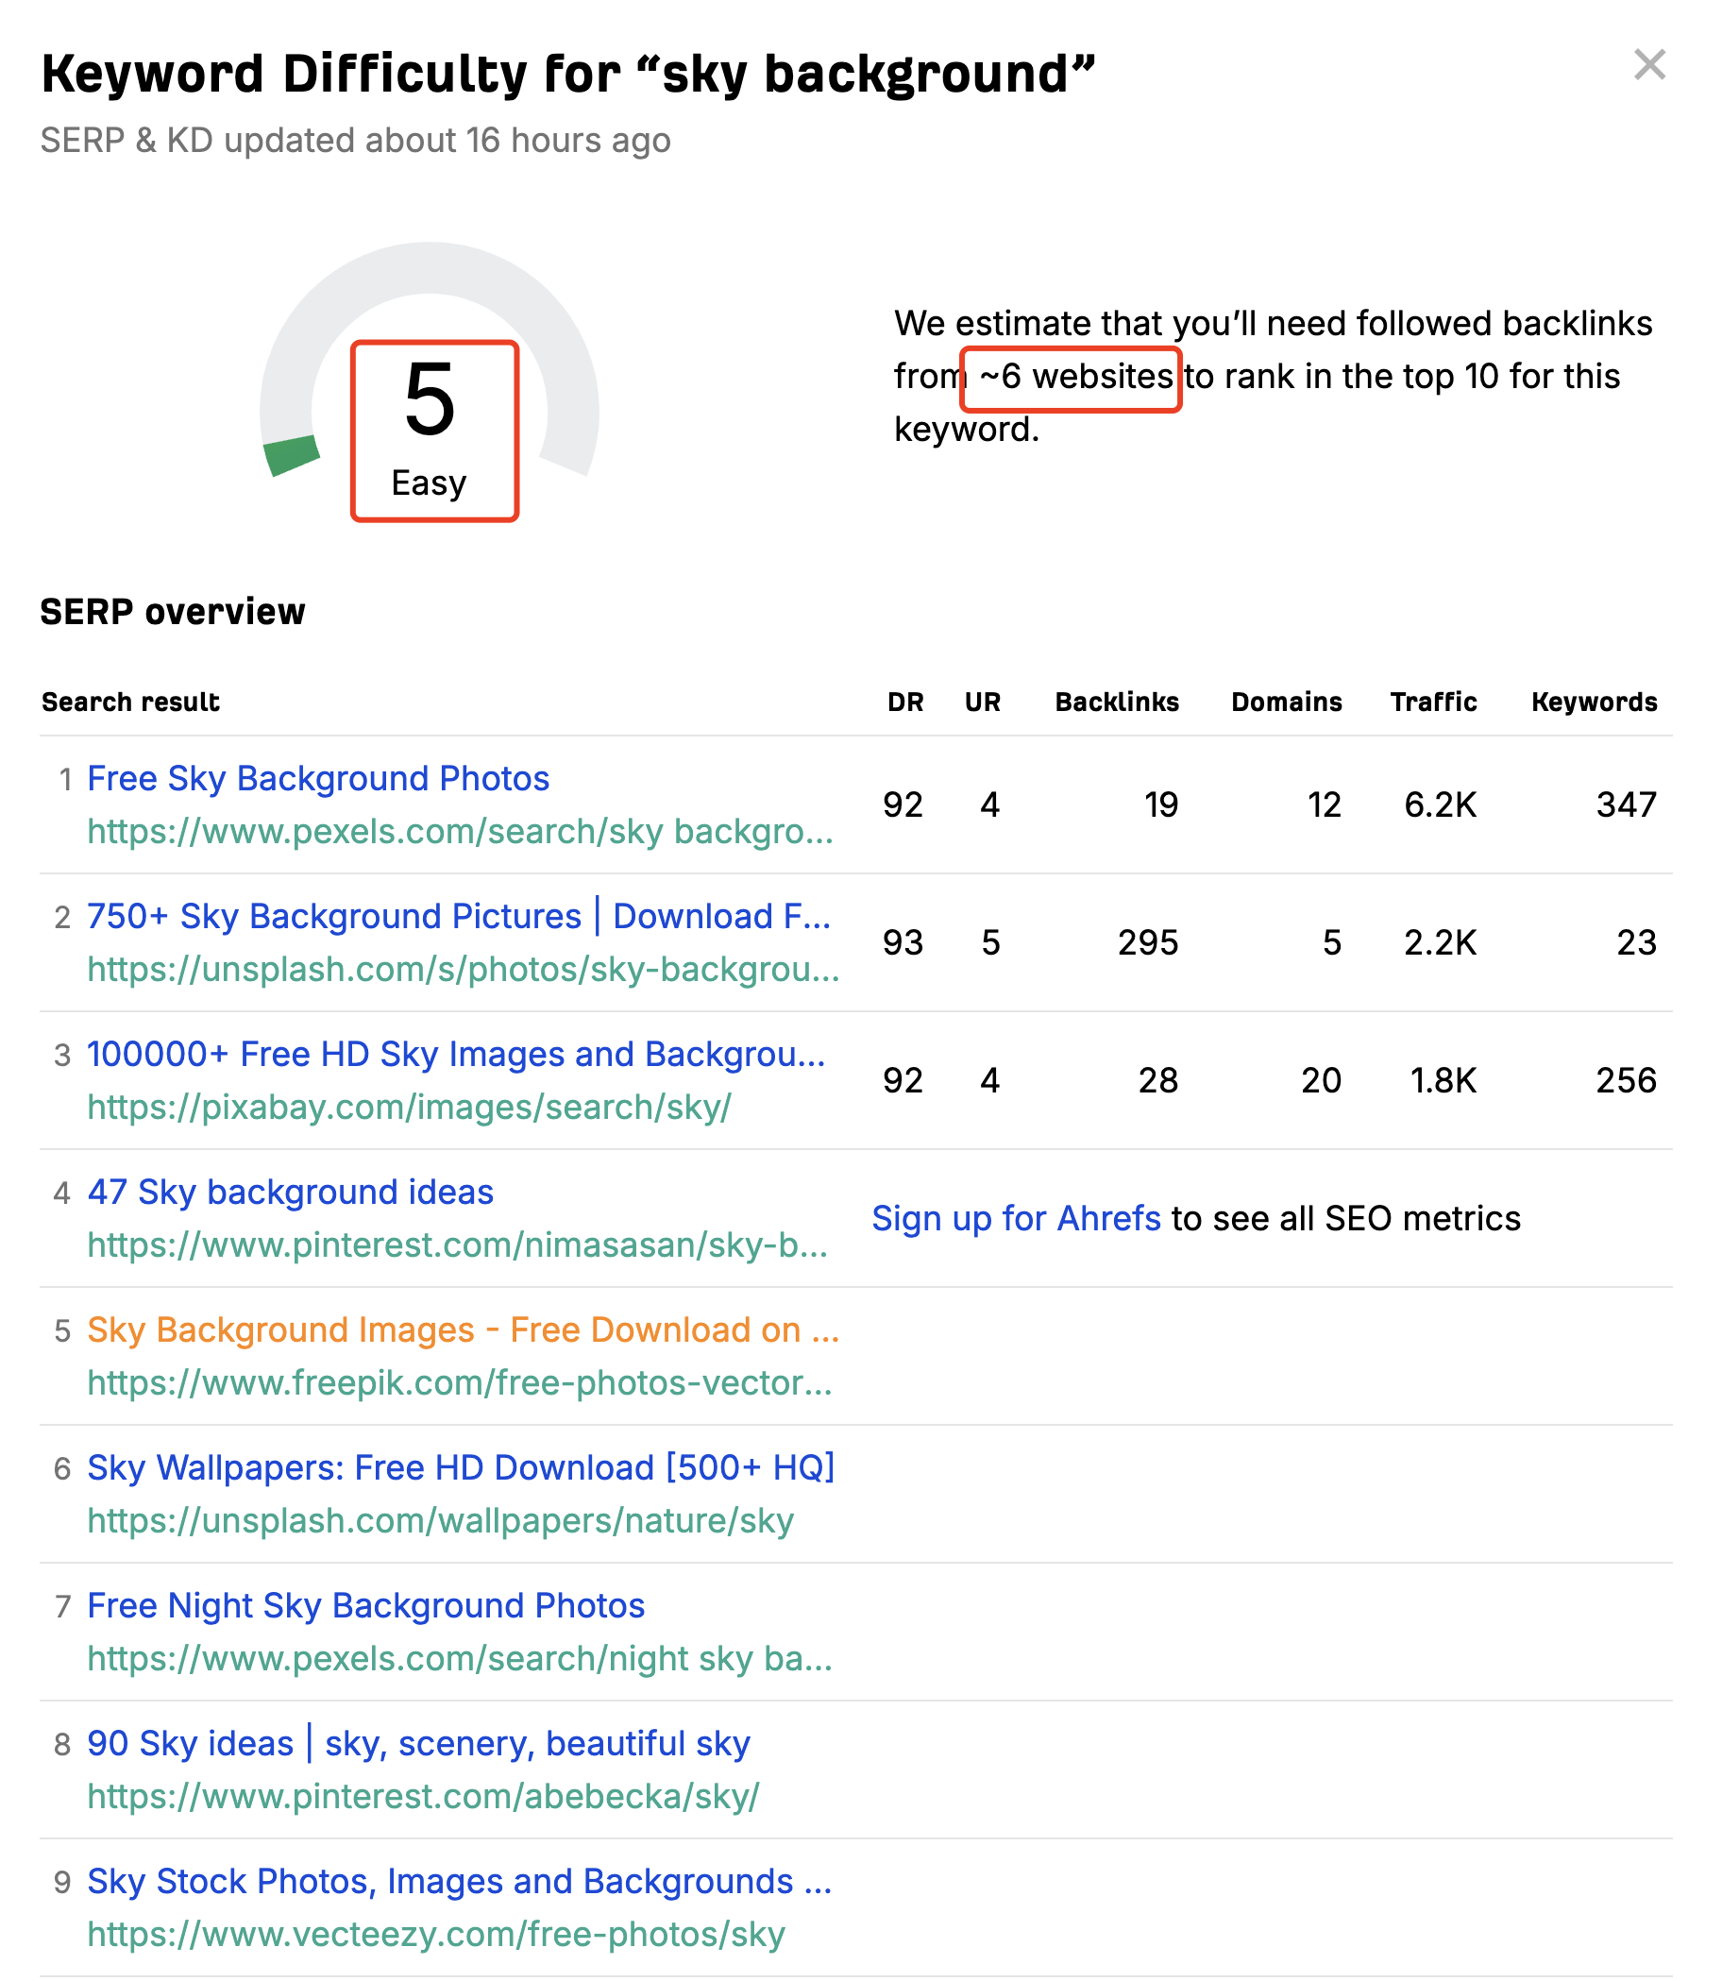Image resolution: width=1722 pixels, height=1981 pixels.
Task: Click the UR column header
Action: point(983,702)
